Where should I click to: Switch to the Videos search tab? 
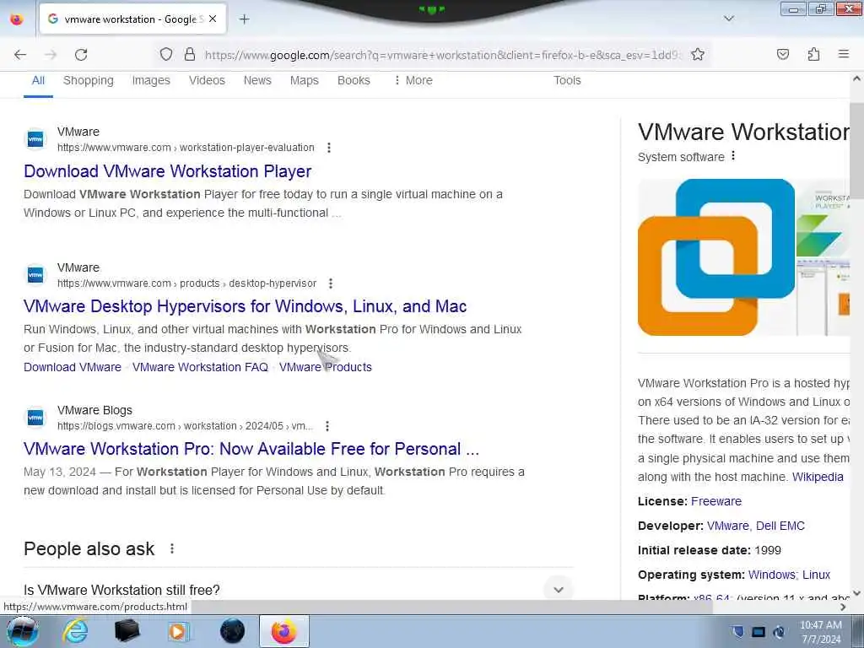point(207,80)
